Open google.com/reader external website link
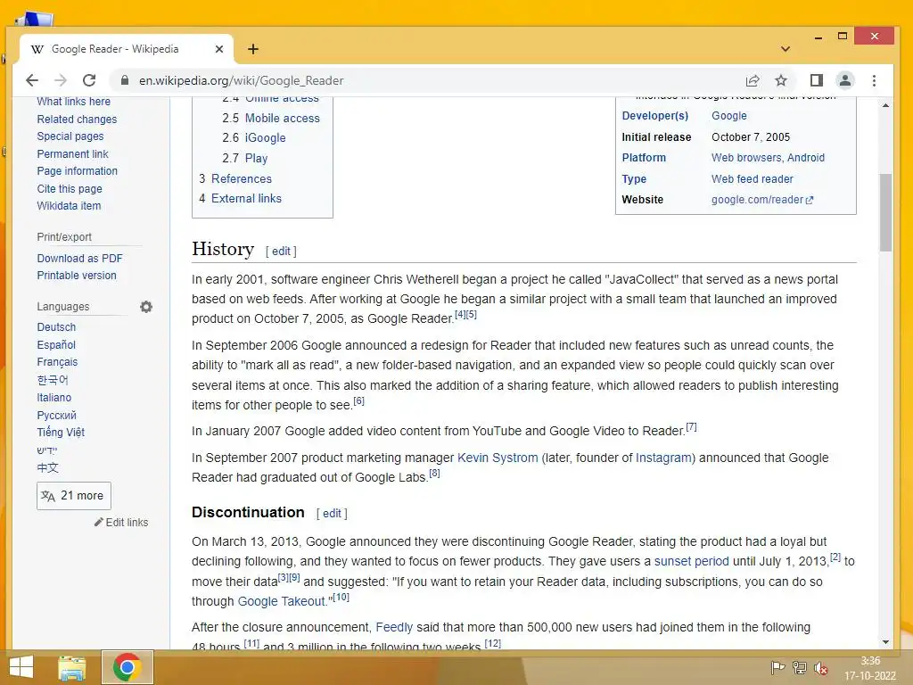 click(x=762, y=200)
